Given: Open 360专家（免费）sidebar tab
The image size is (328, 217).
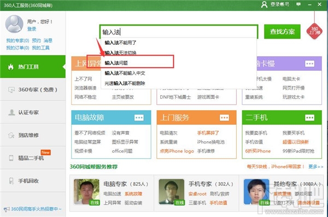Looking at the screenshot, I should coord(33,89).
